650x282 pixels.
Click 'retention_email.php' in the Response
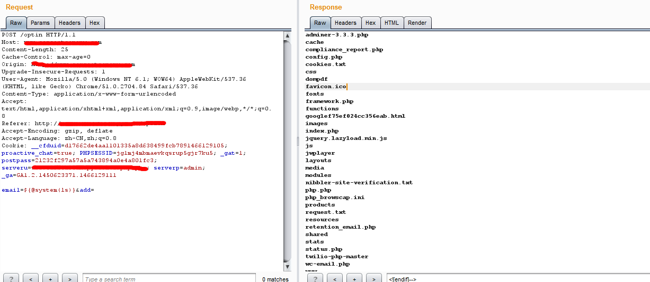[x=341, y=227]
